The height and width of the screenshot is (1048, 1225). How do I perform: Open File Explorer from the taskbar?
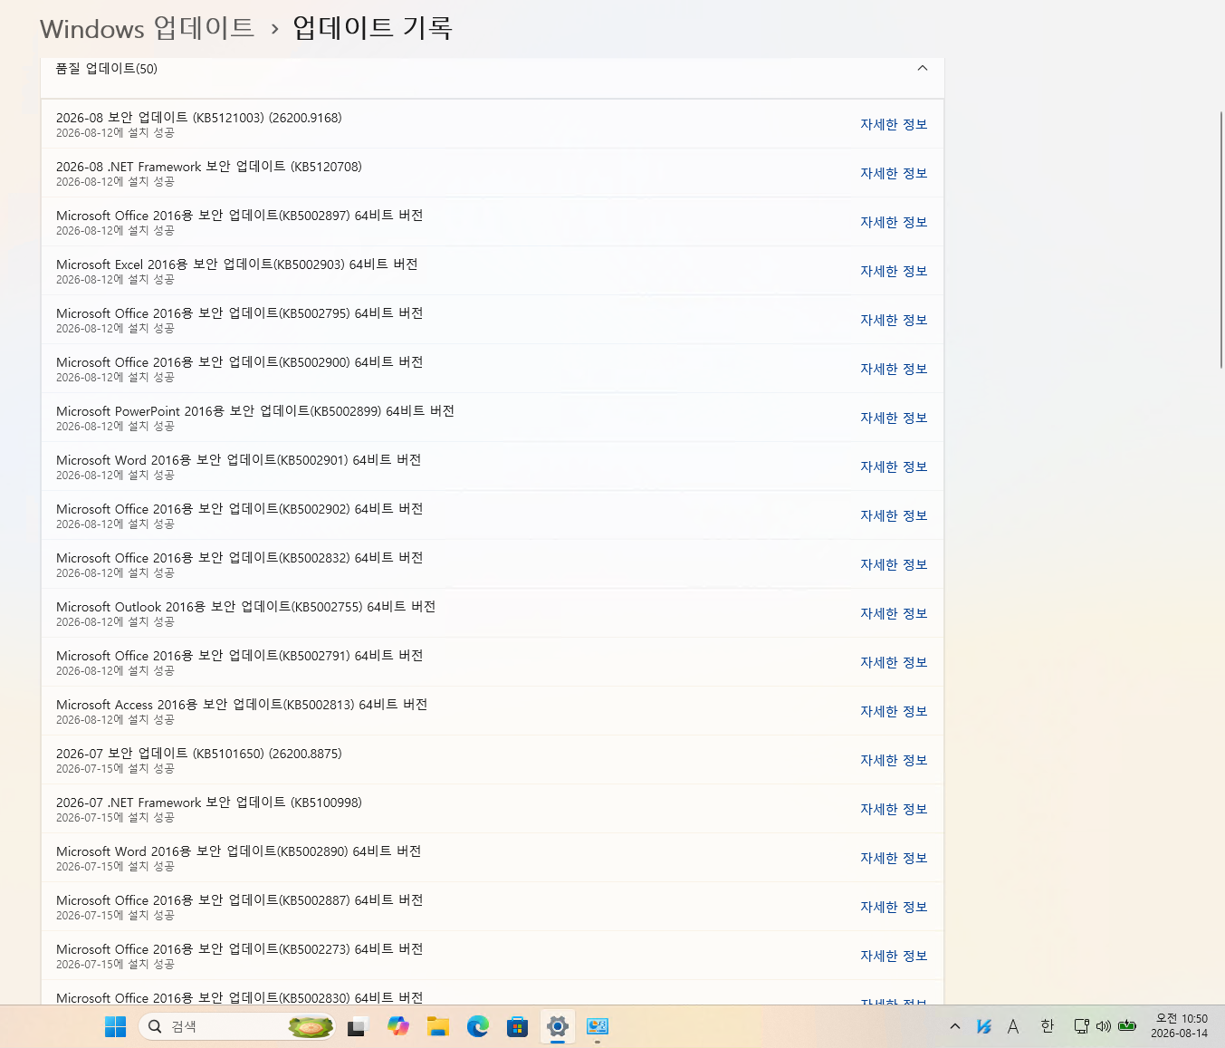438,1026
